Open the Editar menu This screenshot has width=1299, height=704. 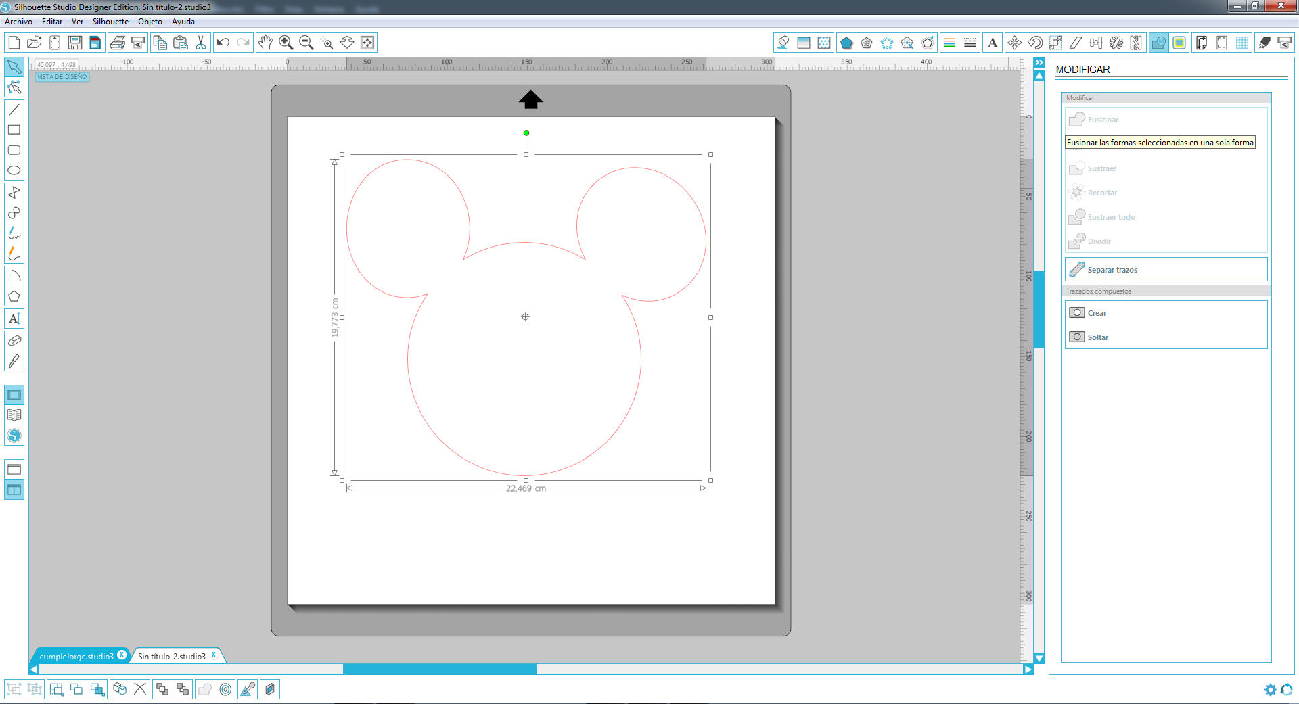52,22
